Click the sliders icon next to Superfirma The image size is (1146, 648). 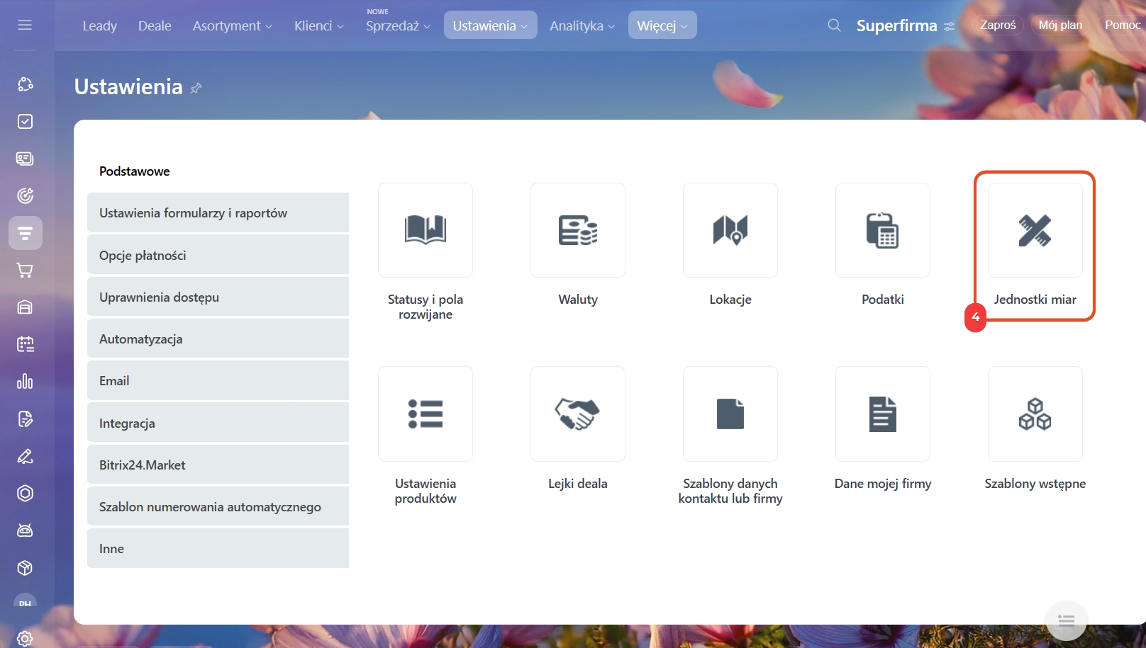[949, 26]
